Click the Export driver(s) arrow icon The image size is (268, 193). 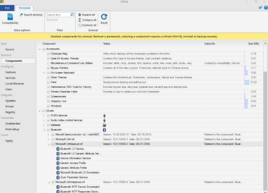pos(22,15)
